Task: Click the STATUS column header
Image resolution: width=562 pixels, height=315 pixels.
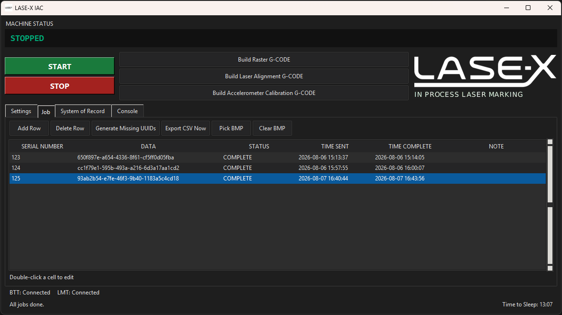Action: point(259,147)
